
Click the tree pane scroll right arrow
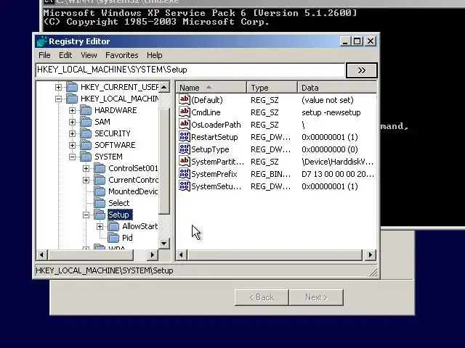[x=153, y=254]
